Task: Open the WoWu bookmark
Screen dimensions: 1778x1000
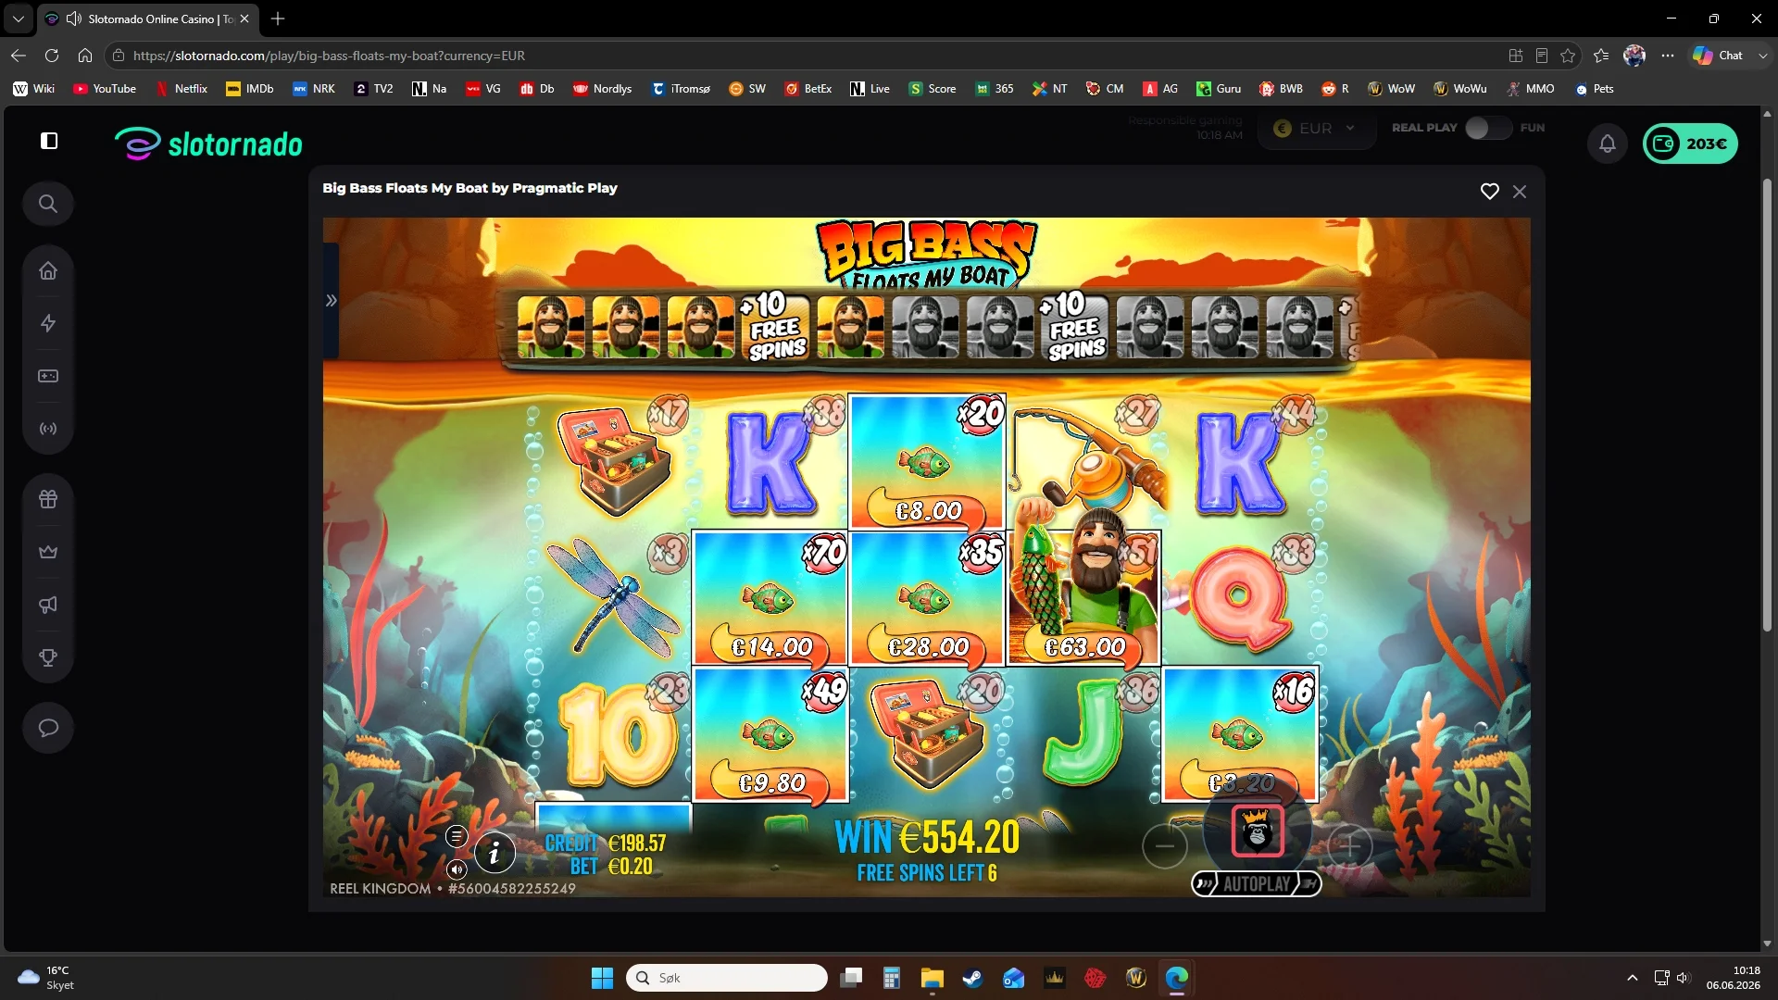Action: coord(1460,89)
